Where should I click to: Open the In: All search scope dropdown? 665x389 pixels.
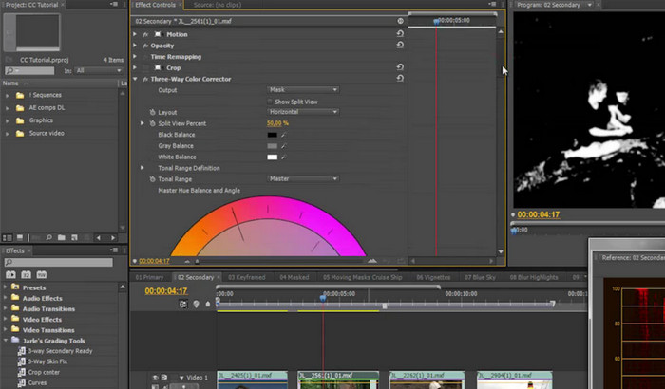tap(99, 71)
